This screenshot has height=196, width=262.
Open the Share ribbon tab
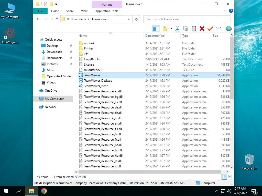coord(70,11)
